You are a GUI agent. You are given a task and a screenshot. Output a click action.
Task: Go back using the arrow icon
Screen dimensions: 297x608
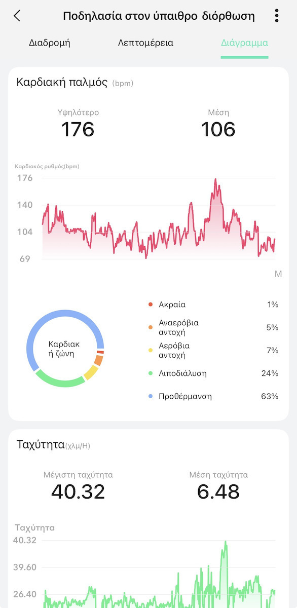click(x=17, y=16)
